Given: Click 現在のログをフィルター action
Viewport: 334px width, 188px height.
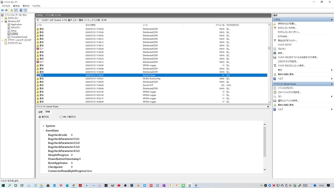Looking at the screenshot, I should point(287,40).
